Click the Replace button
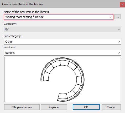This screenshot has width=125, height=113. pos(54,107)
